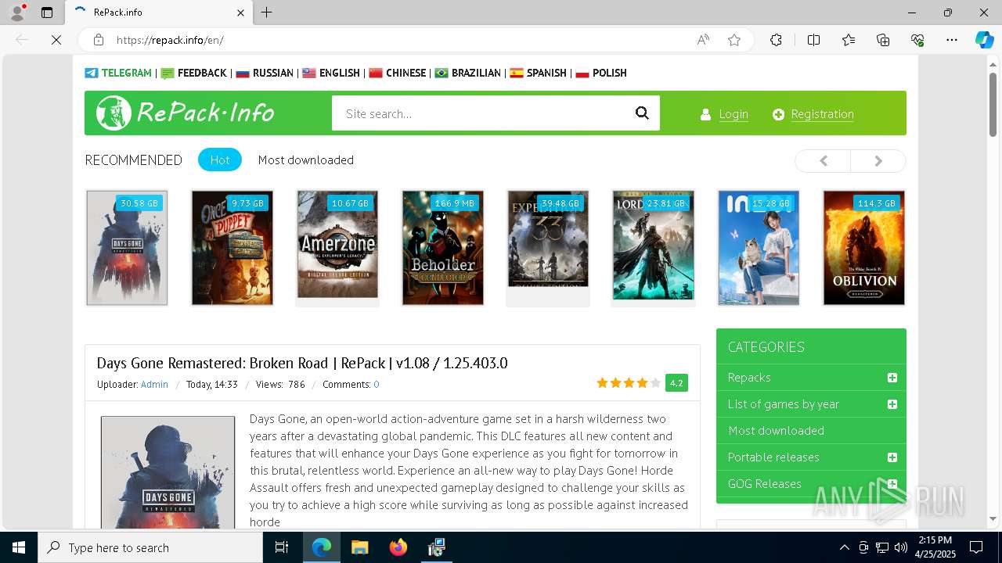Expand List of games by year
The height and width of the screenshot is (563, 1002).
(892, 404)
